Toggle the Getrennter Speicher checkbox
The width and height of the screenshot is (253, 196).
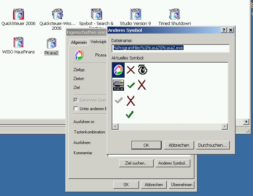point(76,100)
